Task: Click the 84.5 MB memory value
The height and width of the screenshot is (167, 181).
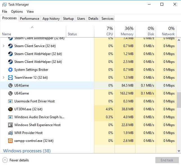Action: coord(128,85)
